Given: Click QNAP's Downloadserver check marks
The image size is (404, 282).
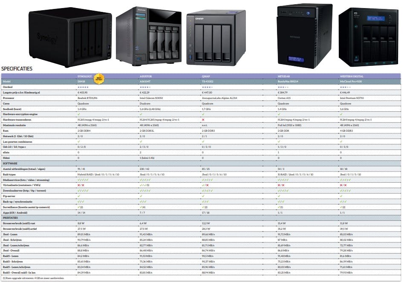Looking at the screenshot, I should (x=208, y=191).
